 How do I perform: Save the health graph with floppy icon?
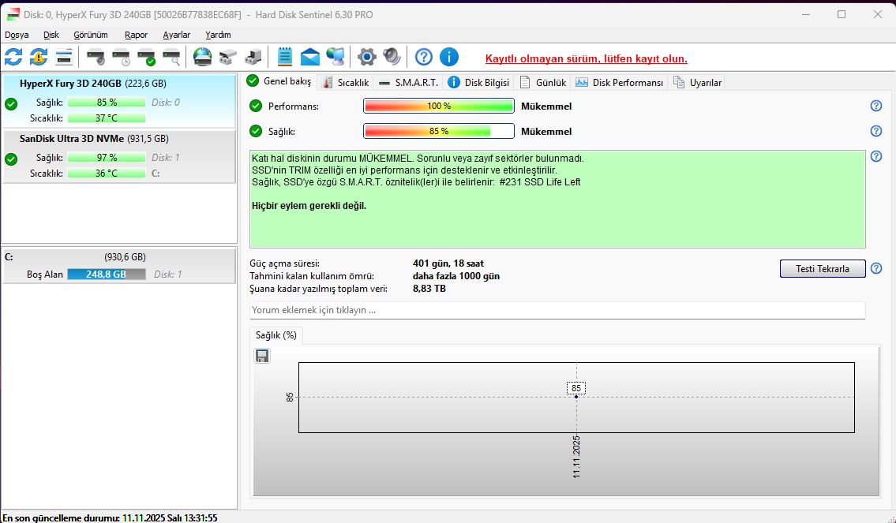pyautogui.click(x=262, y=356)
